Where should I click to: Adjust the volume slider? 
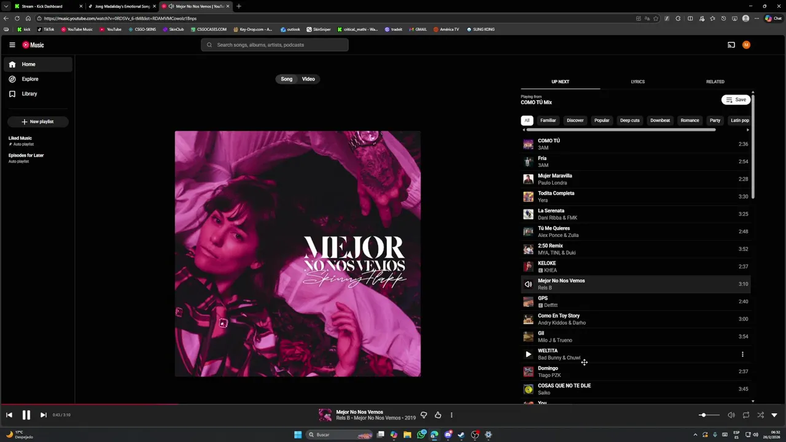[709, 415]
